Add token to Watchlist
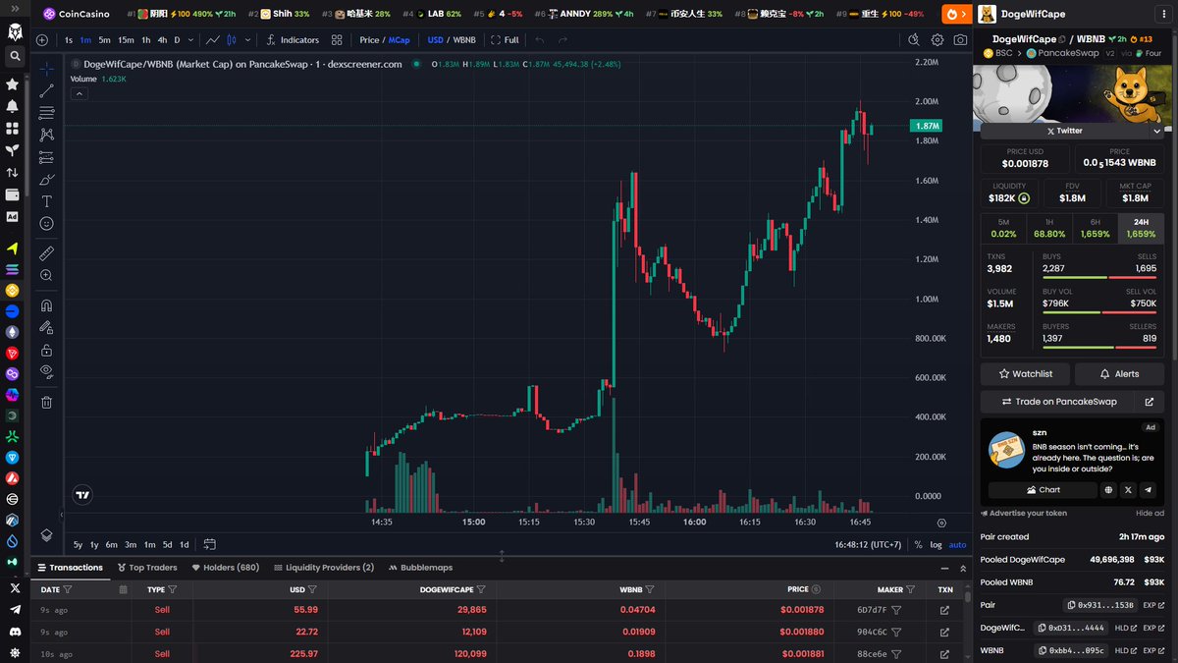Image resolution: width=1178 pixels, height=663 pixels. pyautogui.click(x=1025, y=374)
